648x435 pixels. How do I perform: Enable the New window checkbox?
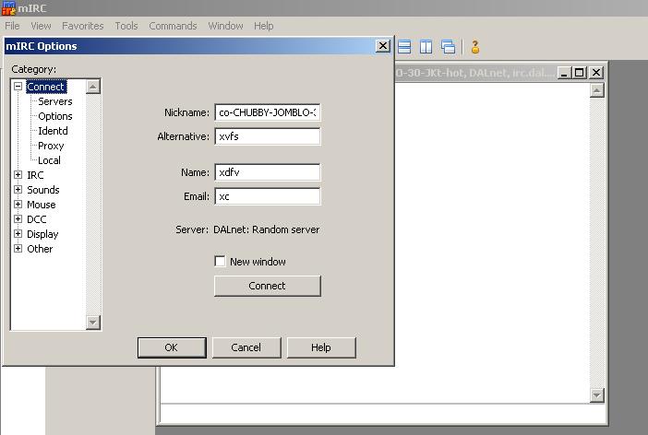pos(220,261)
